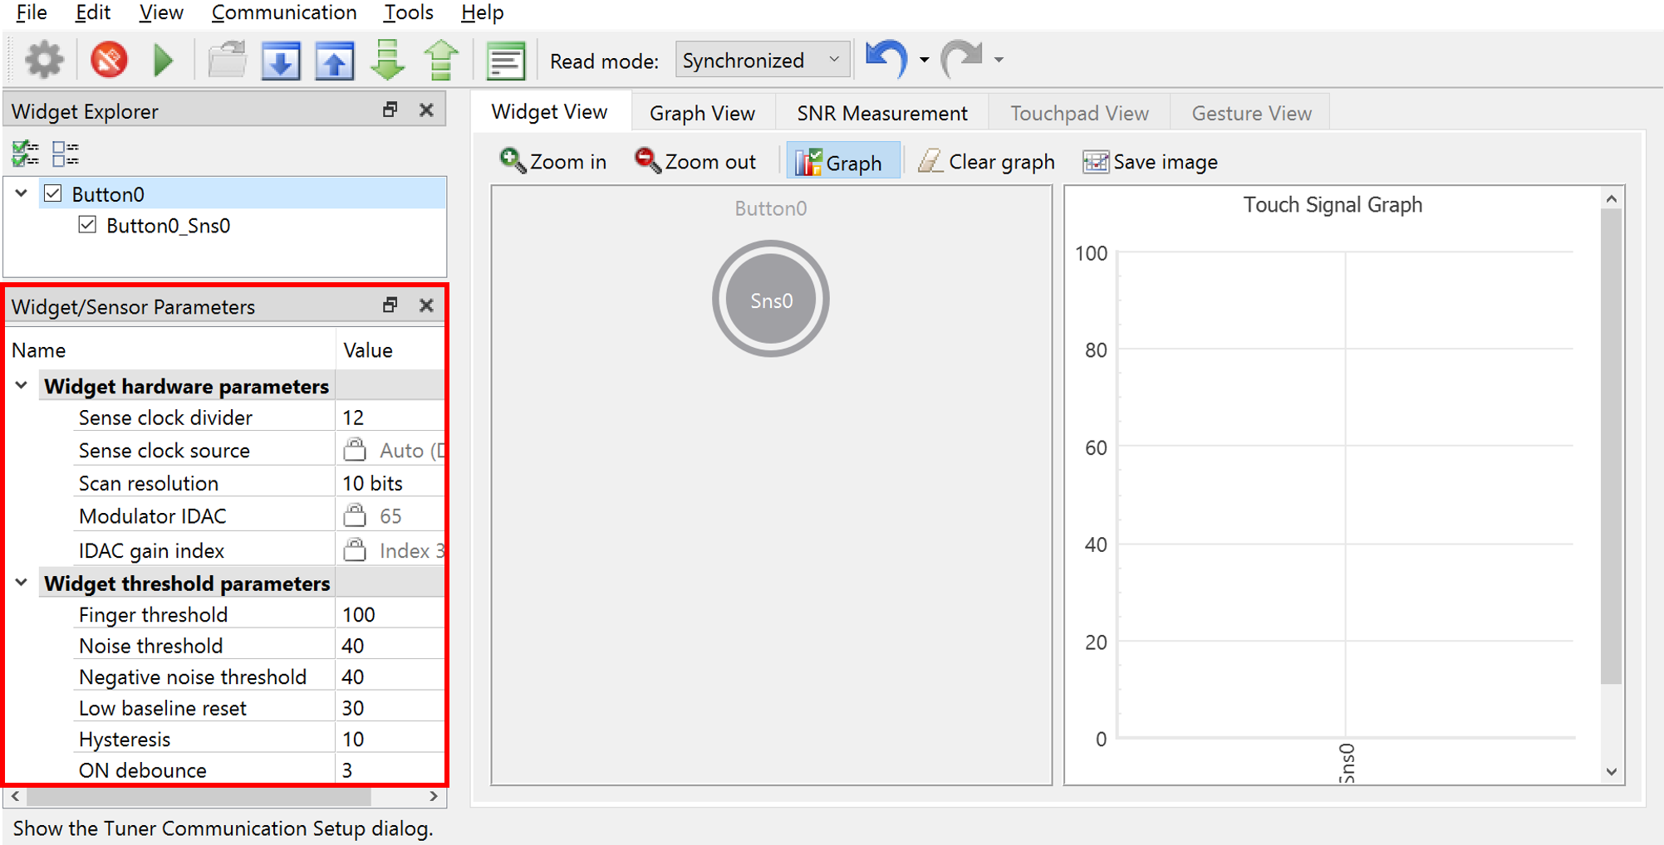Switch to the Touchpad View tab
The image size is (1664, 845).
(1079, 113)
